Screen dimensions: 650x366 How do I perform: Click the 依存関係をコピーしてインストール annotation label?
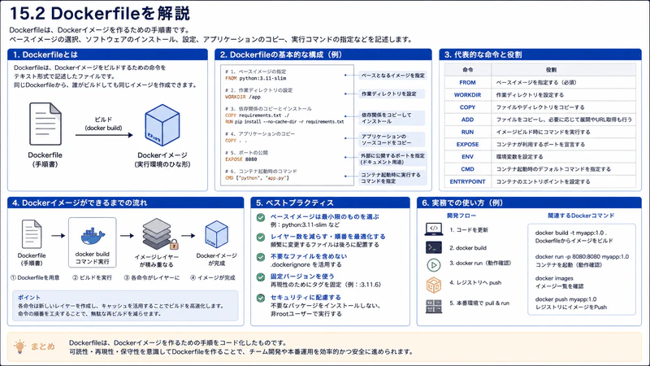click(x=392, y=118)
